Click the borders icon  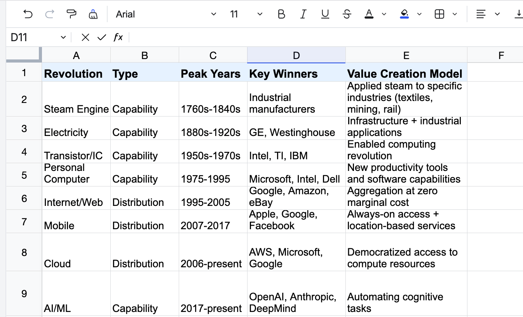[439, 14]
